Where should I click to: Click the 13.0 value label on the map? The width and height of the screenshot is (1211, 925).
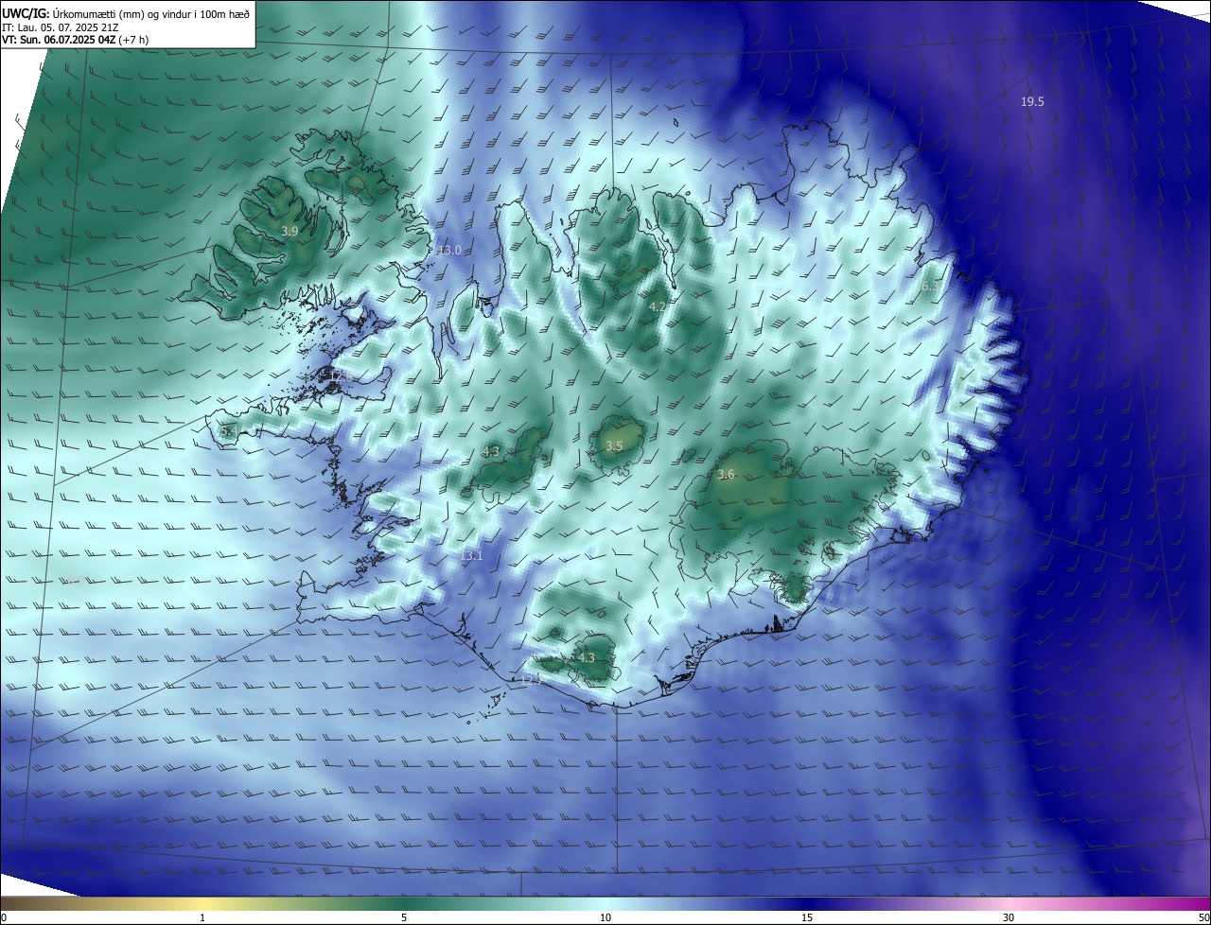pos(449,251)
